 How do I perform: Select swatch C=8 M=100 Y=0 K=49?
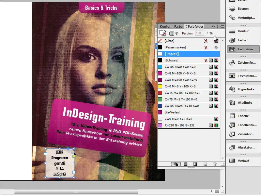point(189,80)
